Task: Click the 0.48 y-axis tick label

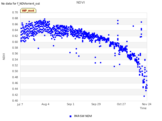Action: tap(15, 77)
